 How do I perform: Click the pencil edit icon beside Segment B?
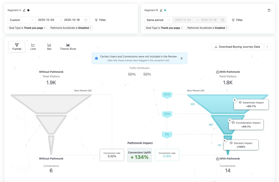pyautogui.click(x=161, y=10)
